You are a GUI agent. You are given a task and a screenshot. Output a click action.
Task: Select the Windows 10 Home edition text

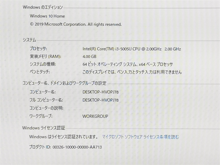point(47,16)
